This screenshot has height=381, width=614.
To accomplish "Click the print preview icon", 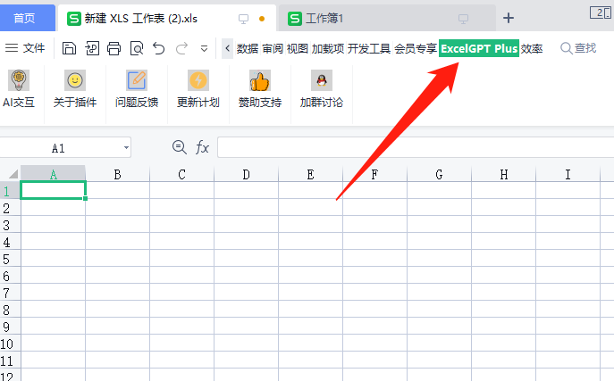I will point(137,48).
